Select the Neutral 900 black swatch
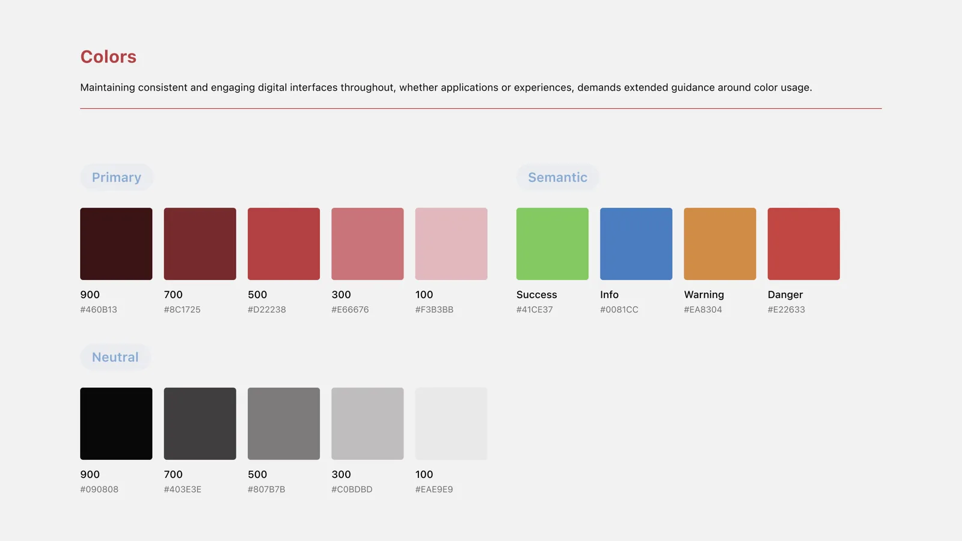962x541 pixels. click(116, 424)
